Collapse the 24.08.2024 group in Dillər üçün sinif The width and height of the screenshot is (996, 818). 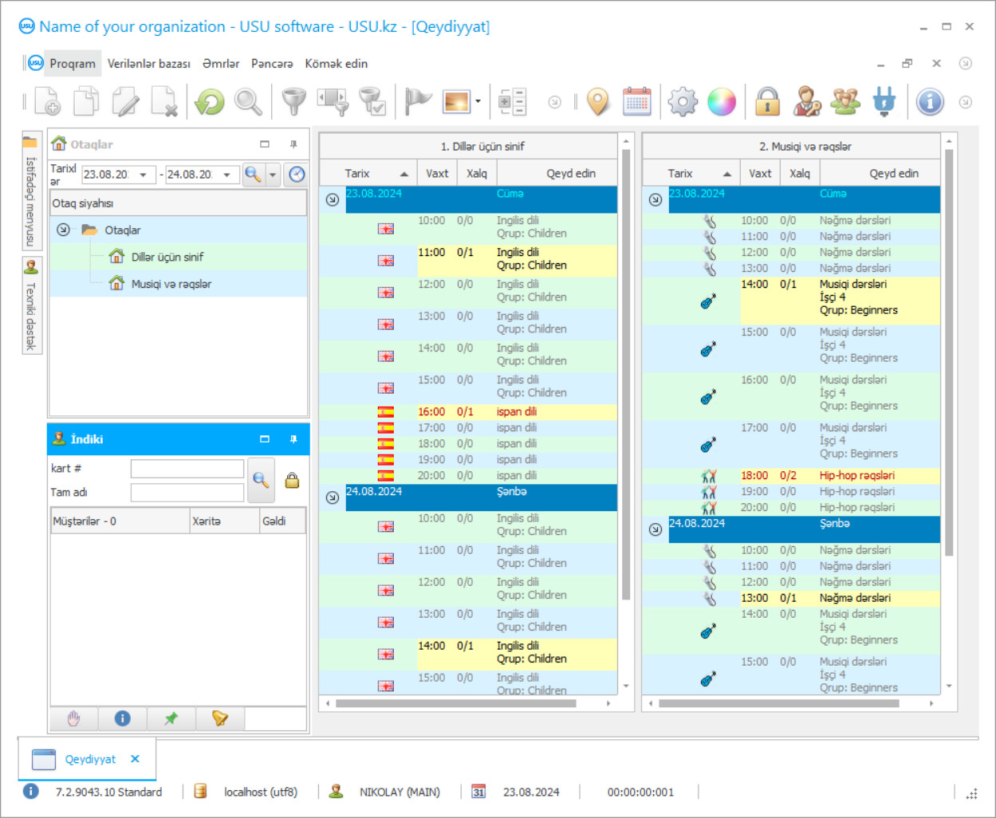[x=333, y=497]
